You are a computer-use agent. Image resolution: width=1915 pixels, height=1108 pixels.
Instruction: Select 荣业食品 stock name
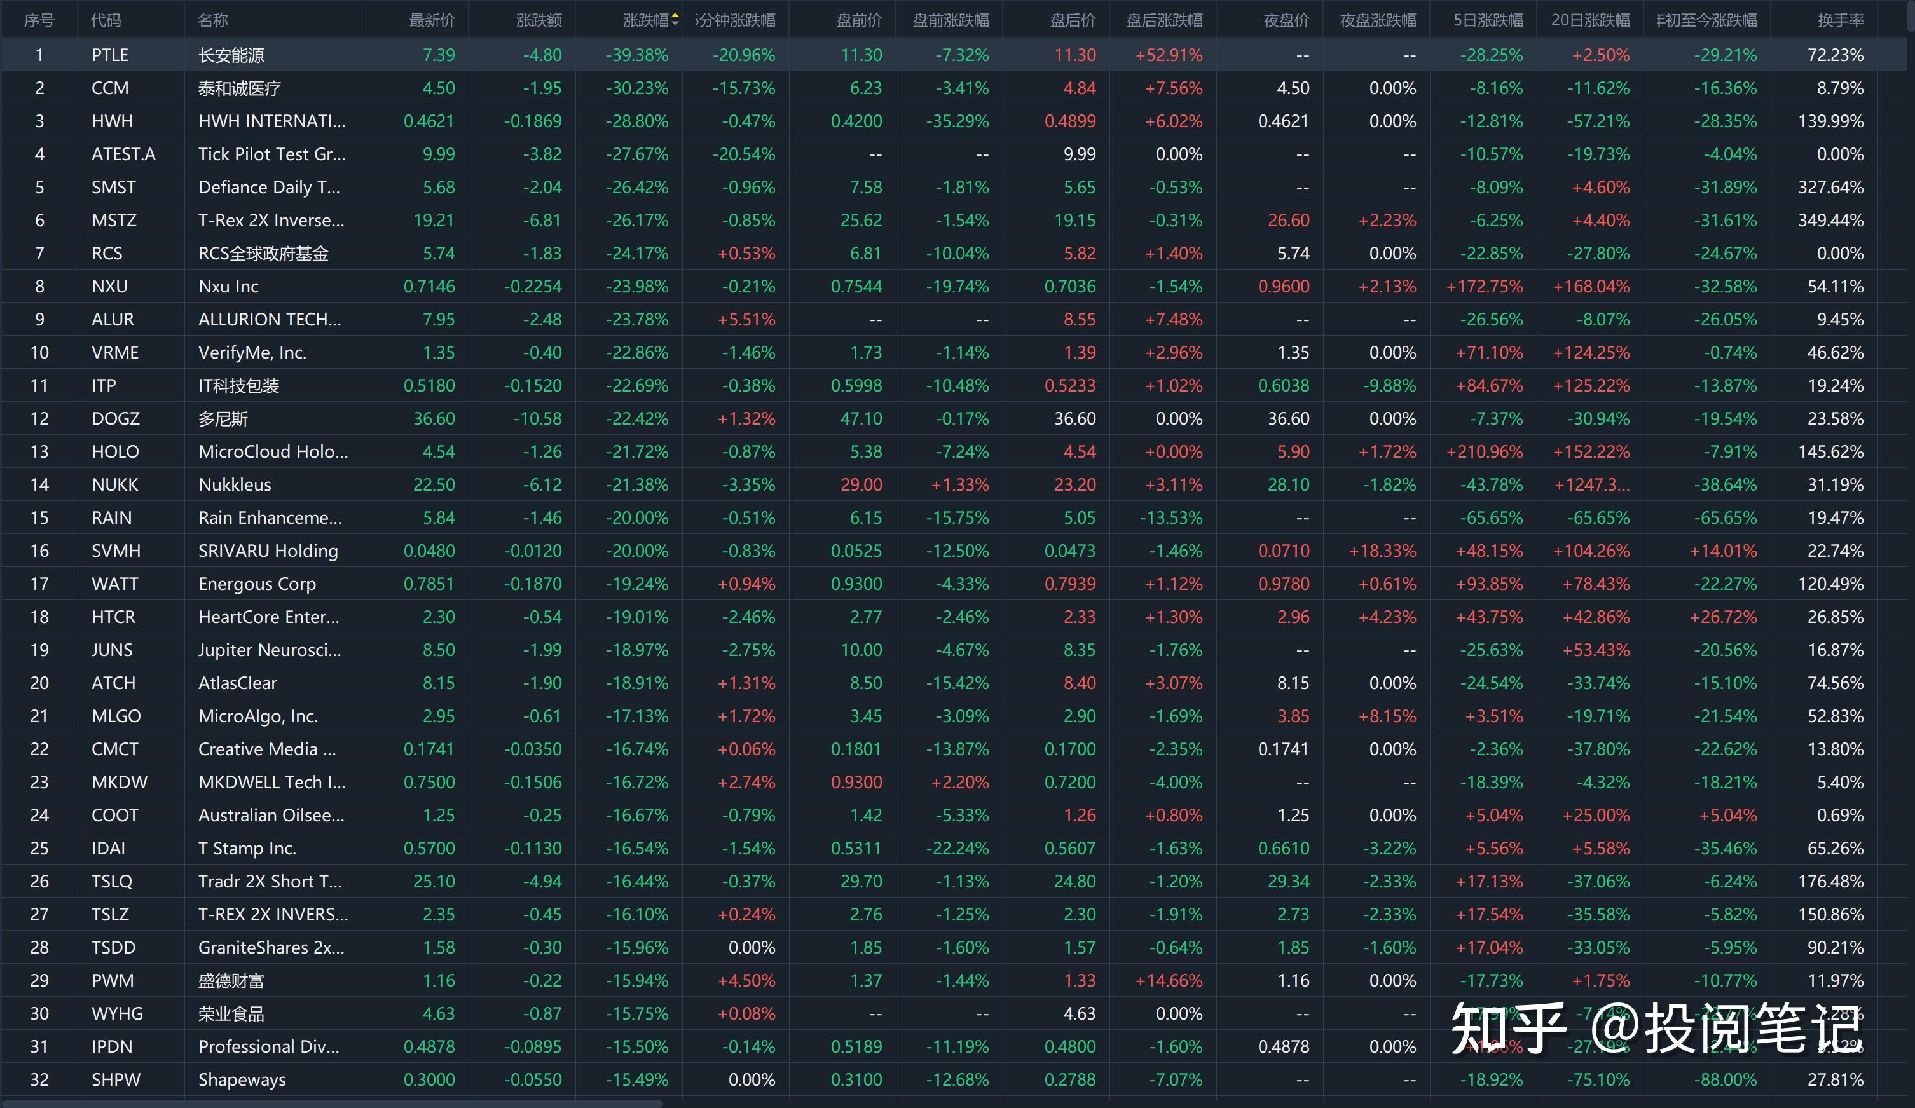(231, 1014)
